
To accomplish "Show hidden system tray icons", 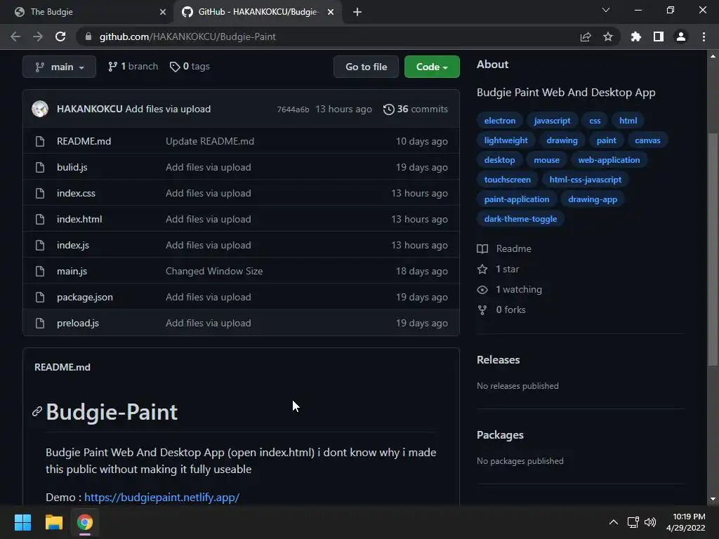I will pyautogui.click(x=613, y=522).
